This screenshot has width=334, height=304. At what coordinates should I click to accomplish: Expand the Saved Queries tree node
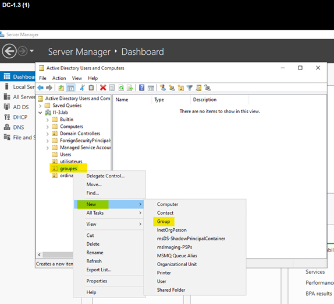[x=40, y=106]
